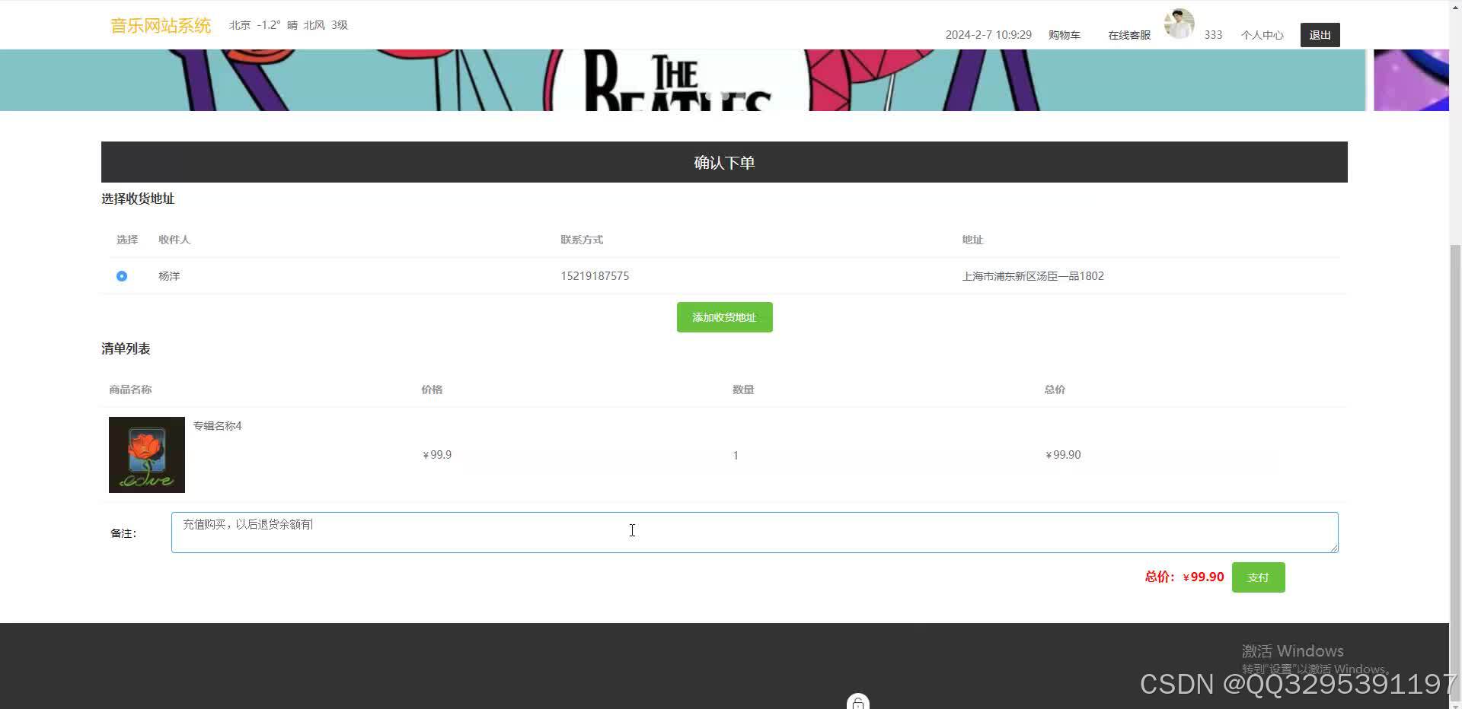Click the quantity value 1
1462x709 pixels.
[x=736, y=456]
